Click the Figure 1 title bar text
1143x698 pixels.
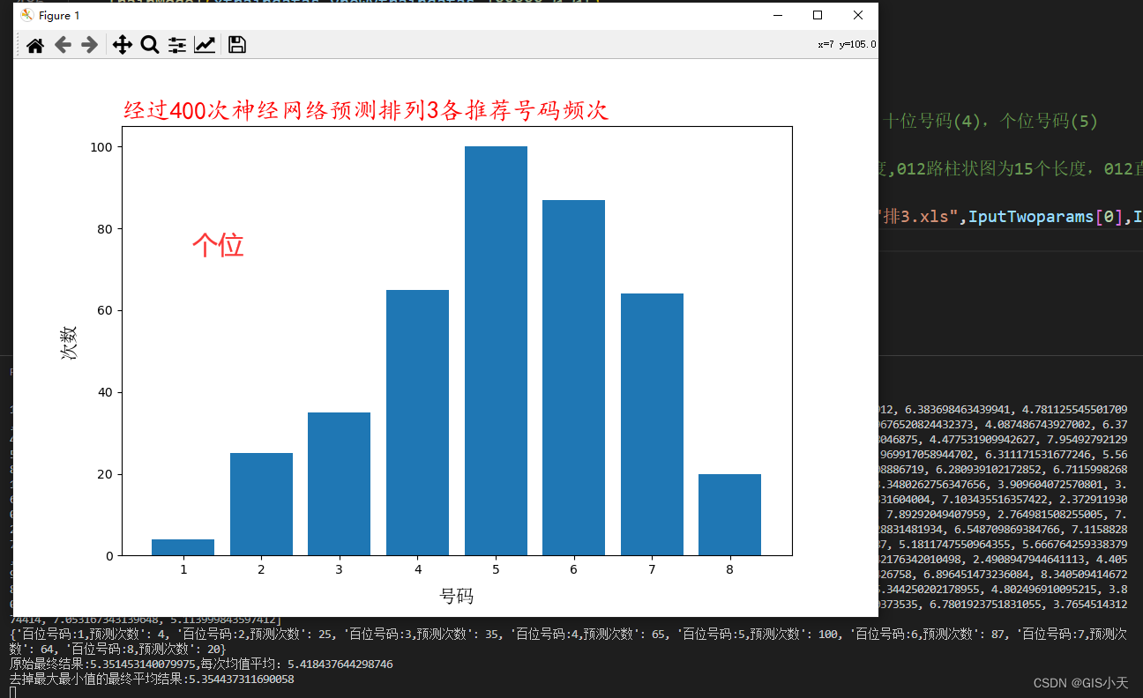[59, 16]
